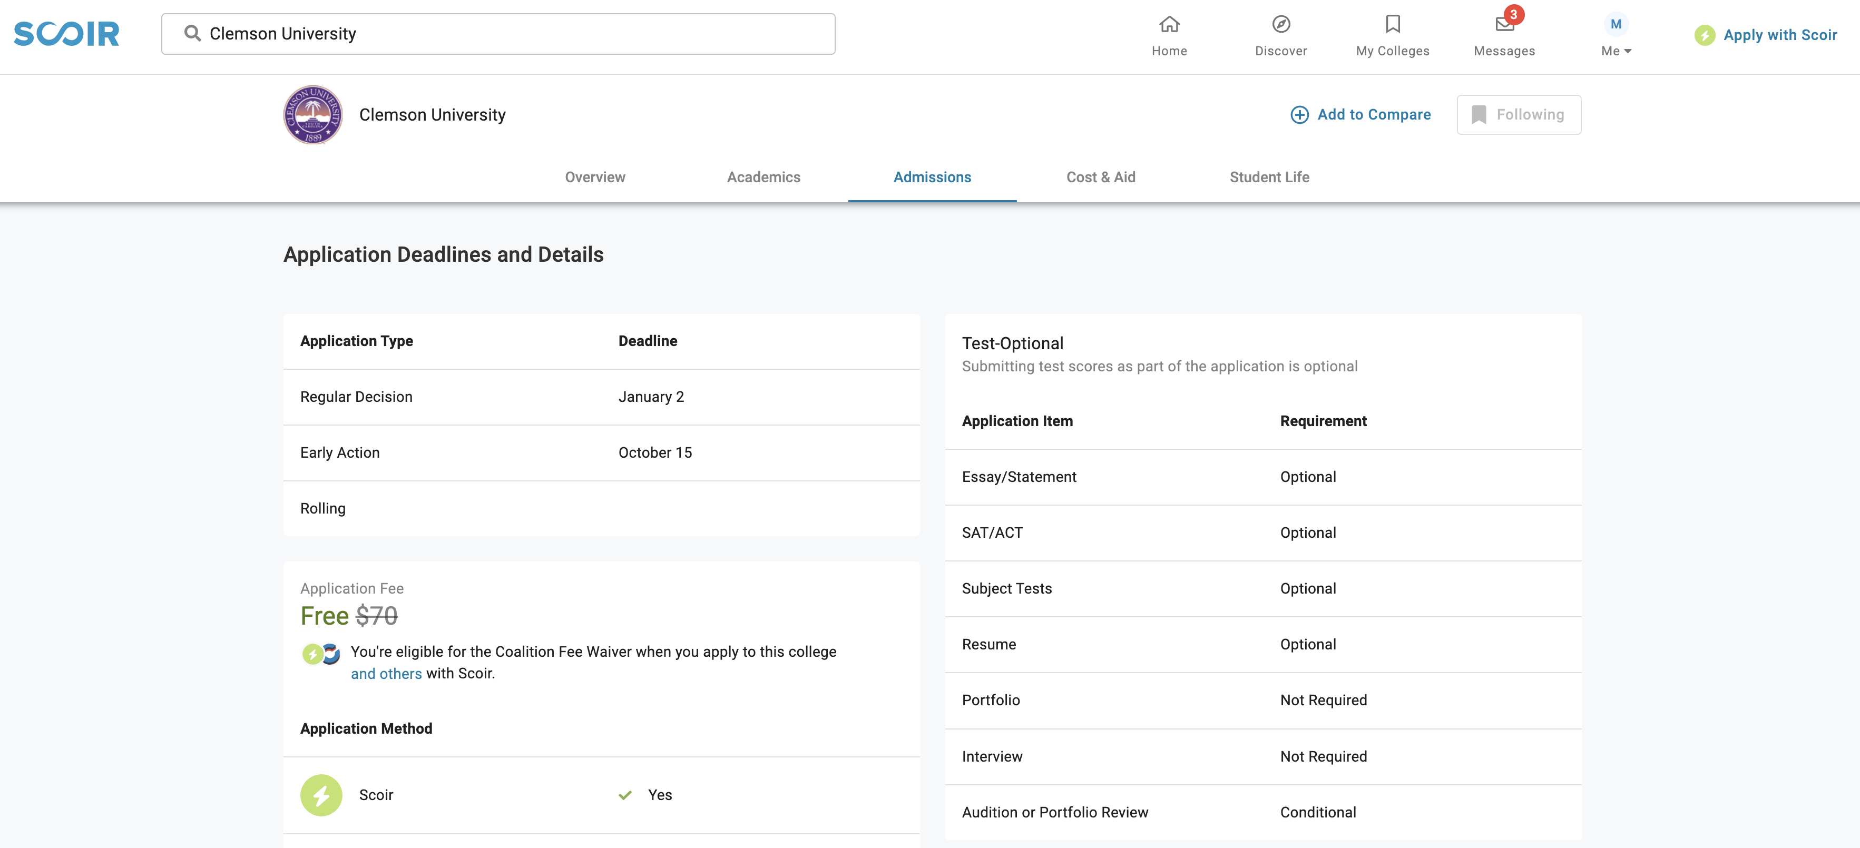Click inside the Clemson University search field
Screen dimensions: 1860x848
[x=498, y=34]
